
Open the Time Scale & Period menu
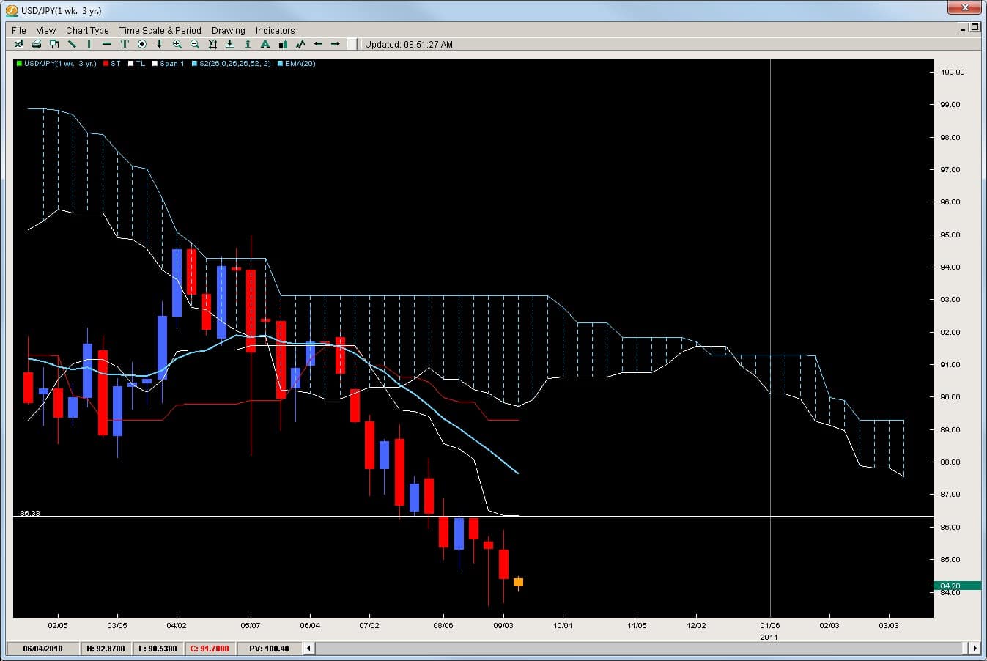(x=160, y=30)
